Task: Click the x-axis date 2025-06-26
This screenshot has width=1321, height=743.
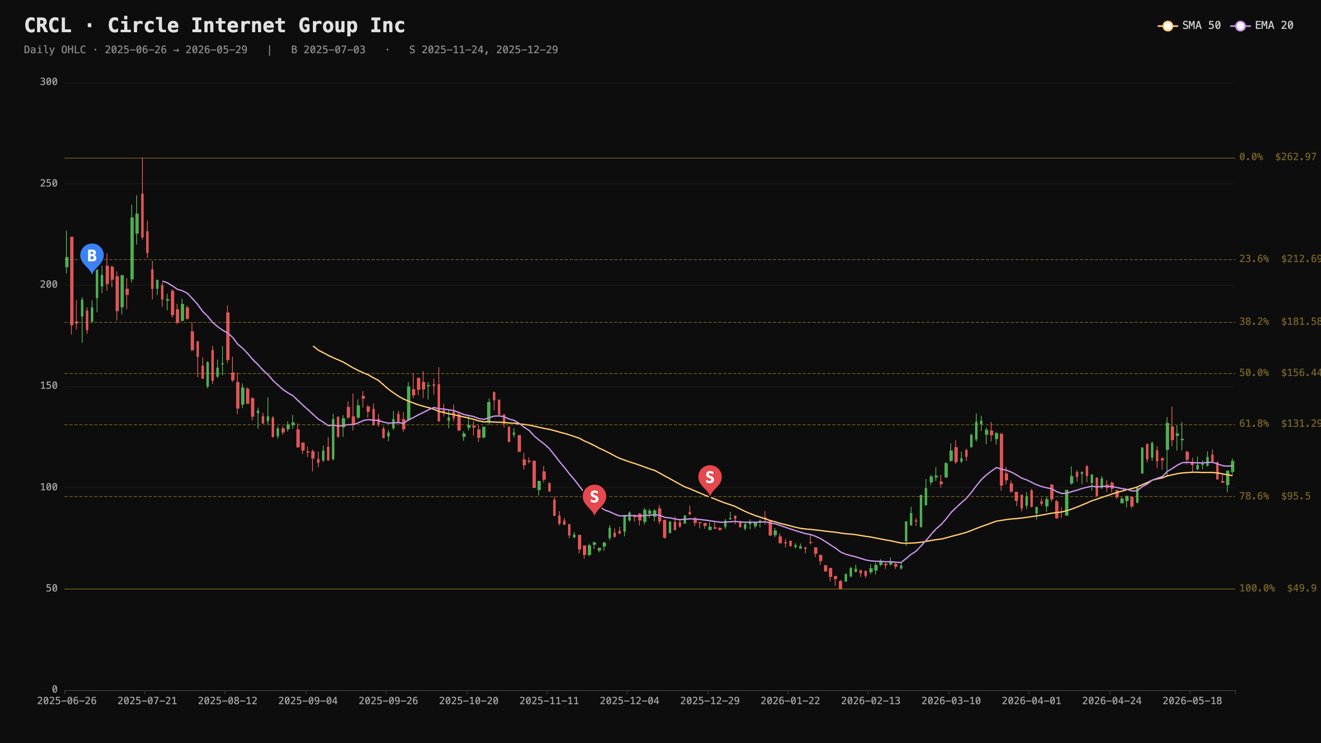Action: 66,701
